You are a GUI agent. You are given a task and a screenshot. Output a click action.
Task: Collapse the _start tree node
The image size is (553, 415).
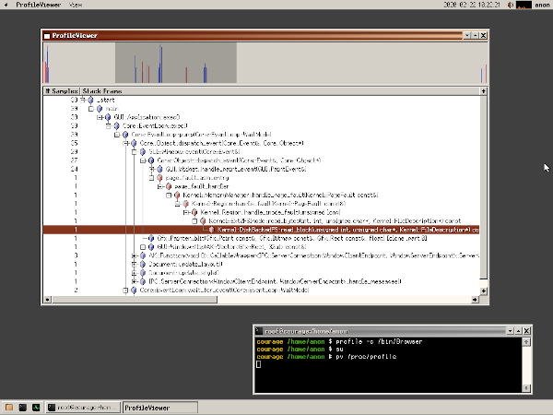point(83,100)
